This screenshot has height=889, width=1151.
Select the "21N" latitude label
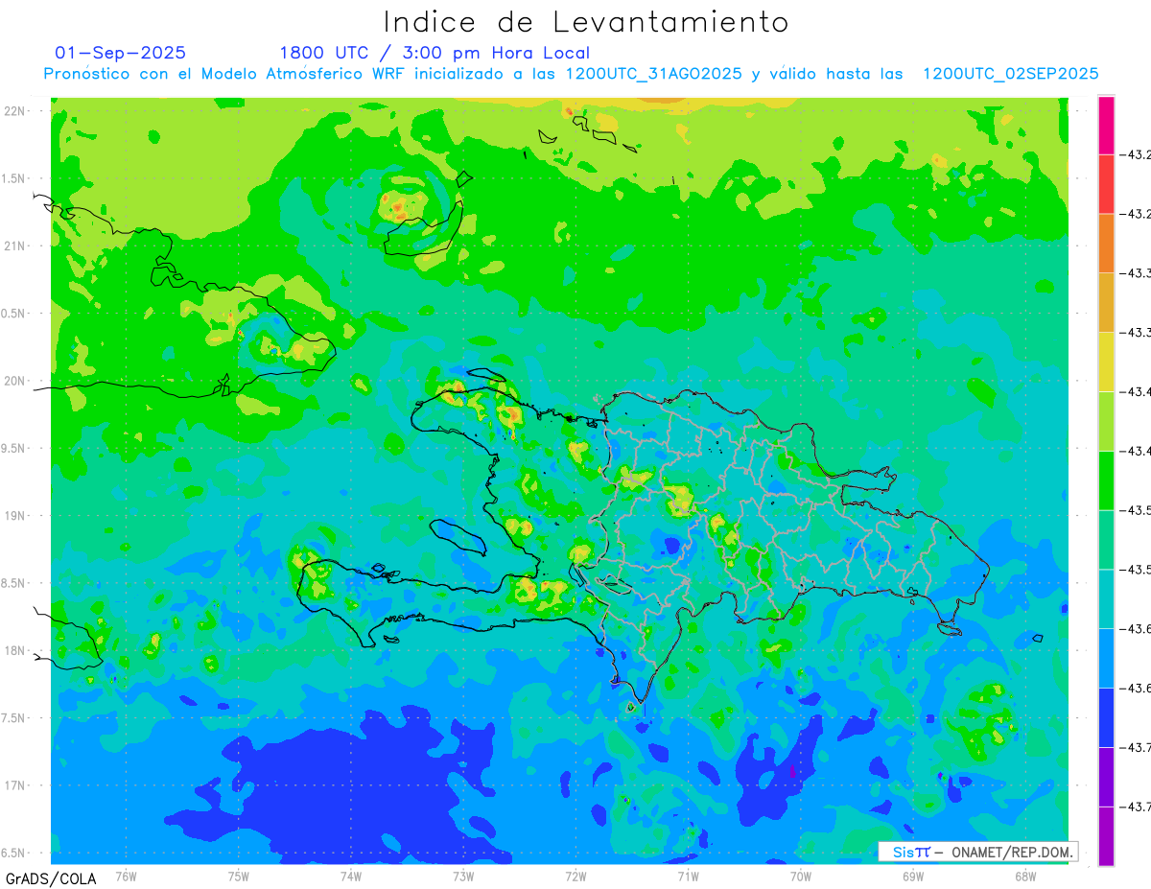click(x=16, y=246)
